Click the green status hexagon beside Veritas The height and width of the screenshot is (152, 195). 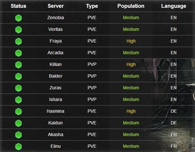[x=18, y=30]
